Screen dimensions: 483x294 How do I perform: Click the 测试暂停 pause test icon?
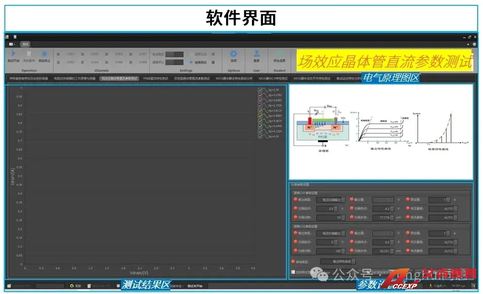29,54
